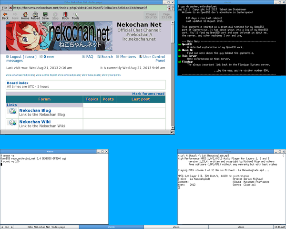View unread posts

(69, 75)
